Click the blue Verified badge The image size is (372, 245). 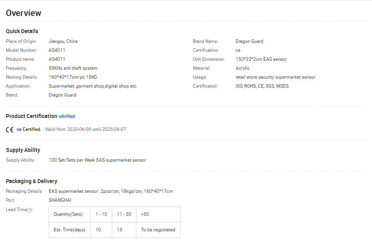[x=67, y=116]
